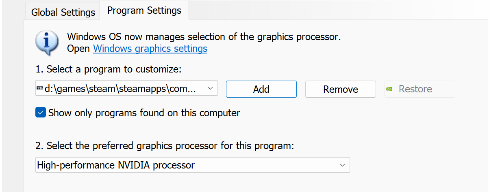Expand the program list using its chevron arrow
The height and width of the screenshot is (192, 489).
pos(210,88)
